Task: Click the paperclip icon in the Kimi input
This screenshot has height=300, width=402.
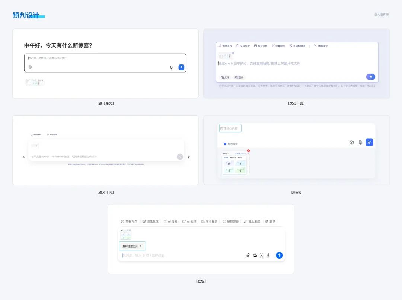Action: coord(360,142)
